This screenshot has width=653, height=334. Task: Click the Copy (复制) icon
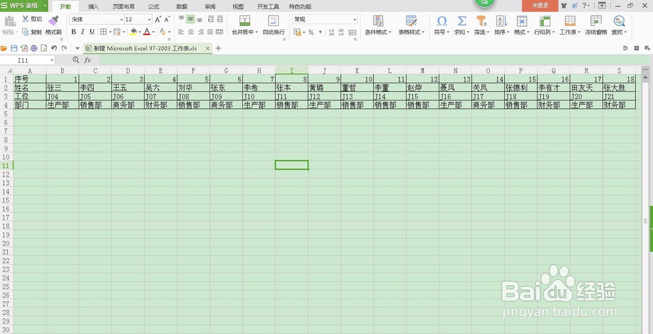click(25, 31)
